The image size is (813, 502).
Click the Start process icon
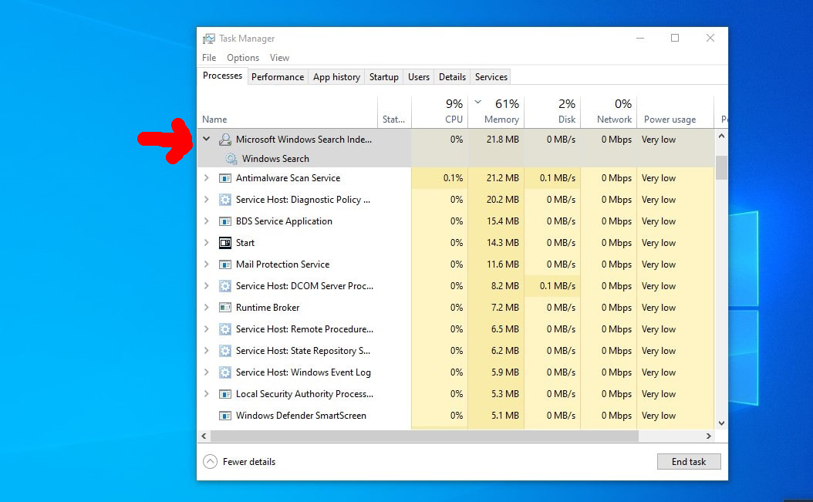pyautogui.click(x=225, y=243)
